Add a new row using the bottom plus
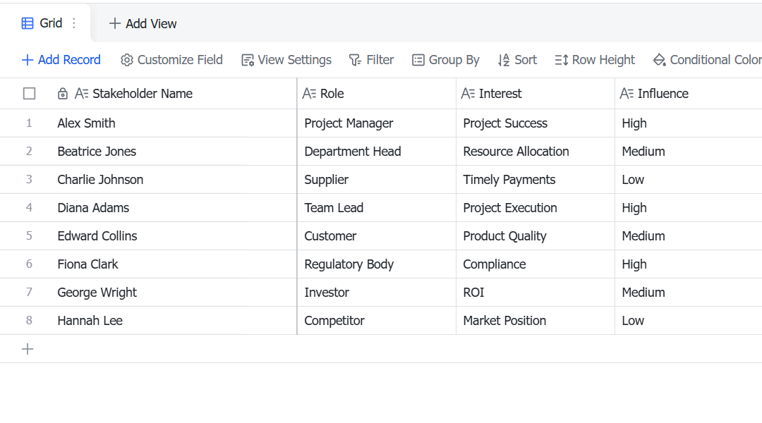The height and width of the screenshot is (423, 762). tap(28, 349)
